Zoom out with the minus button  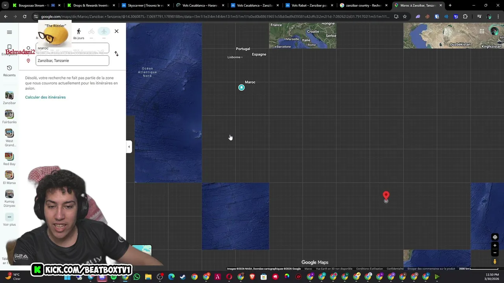tap(495, 253)
